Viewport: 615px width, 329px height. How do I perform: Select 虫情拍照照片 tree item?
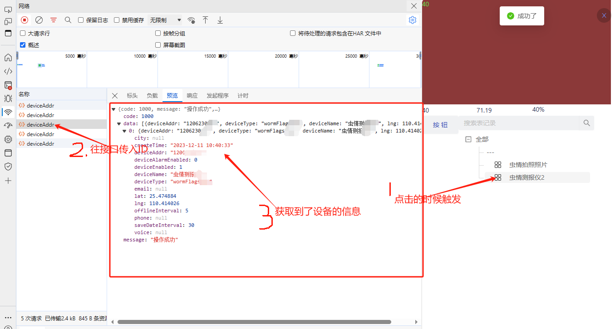[x=528, y=165]
